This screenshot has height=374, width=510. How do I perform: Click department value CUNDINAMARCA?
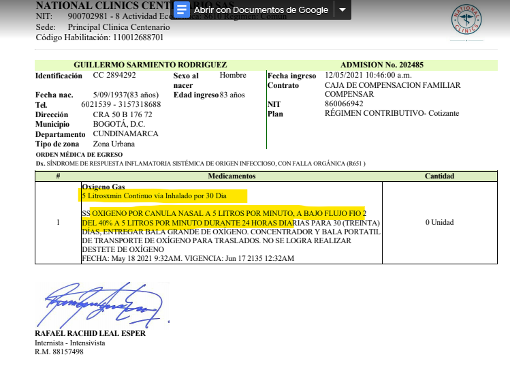pos(126,134)
